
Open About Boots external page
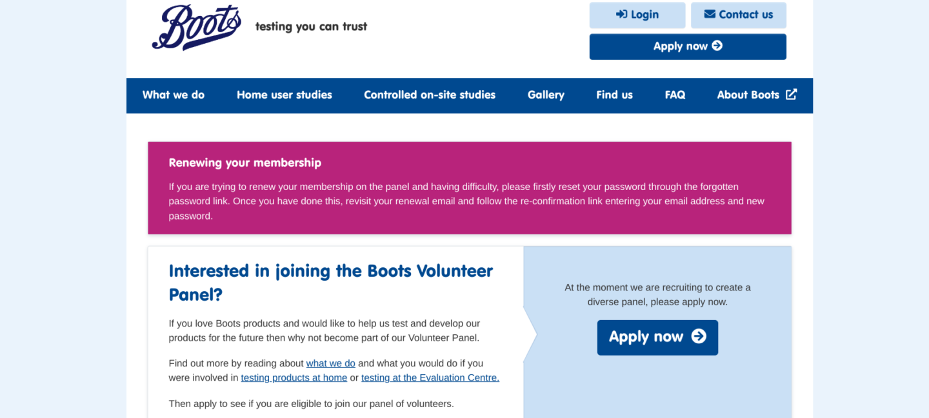[x=757, y=95]
